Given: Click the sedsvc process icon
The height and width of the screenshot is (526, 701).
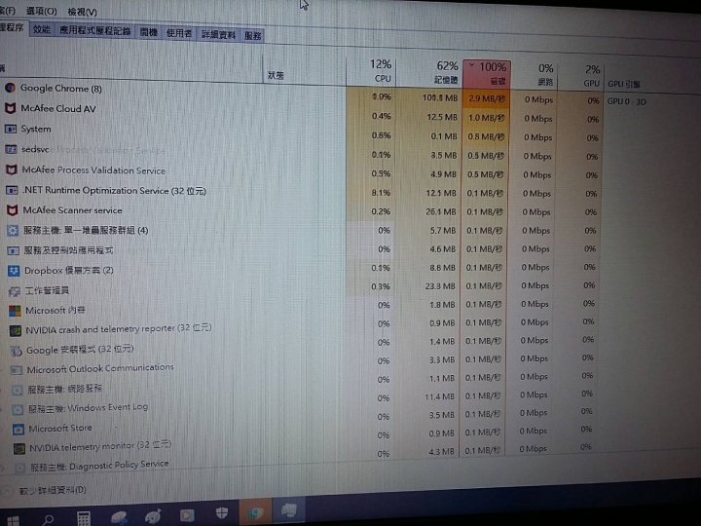Looking at the screenshot, I should pos(11,149).
